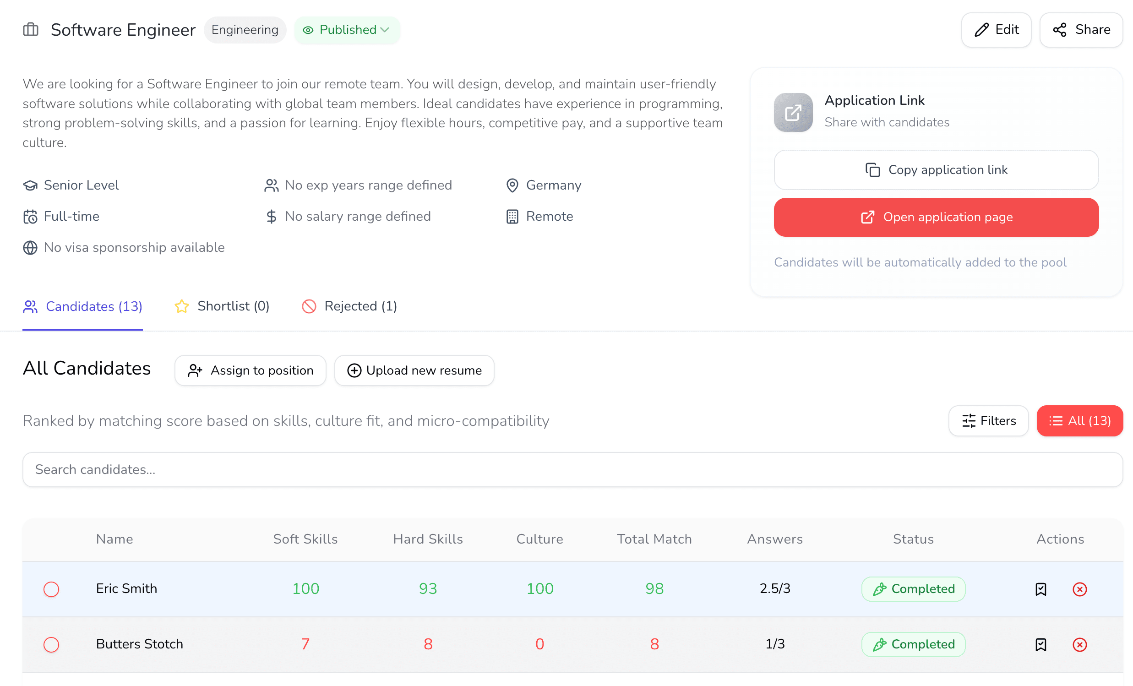Click the Application Link external icon tile

pyautogui.click(x=793, y=112)
